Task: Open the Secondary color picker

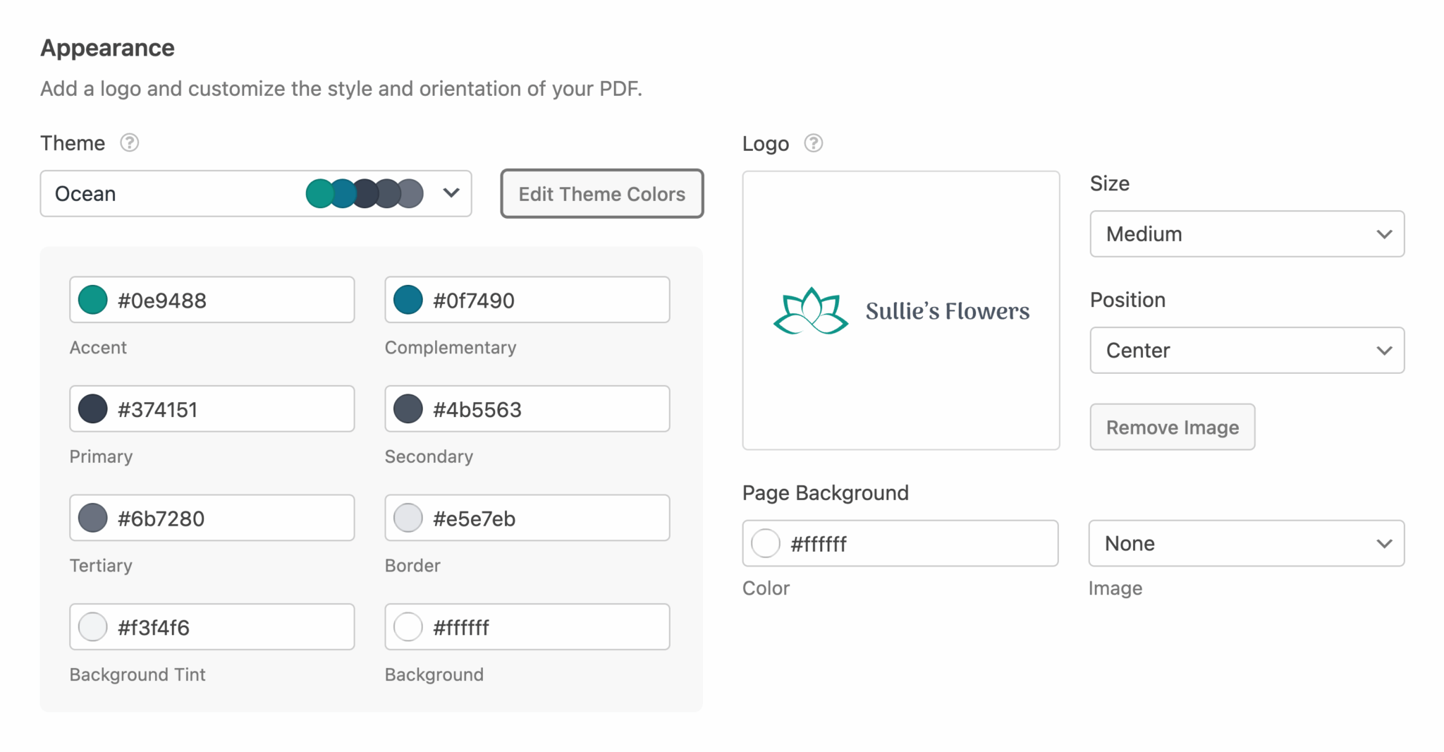Action: click(408, 408)
